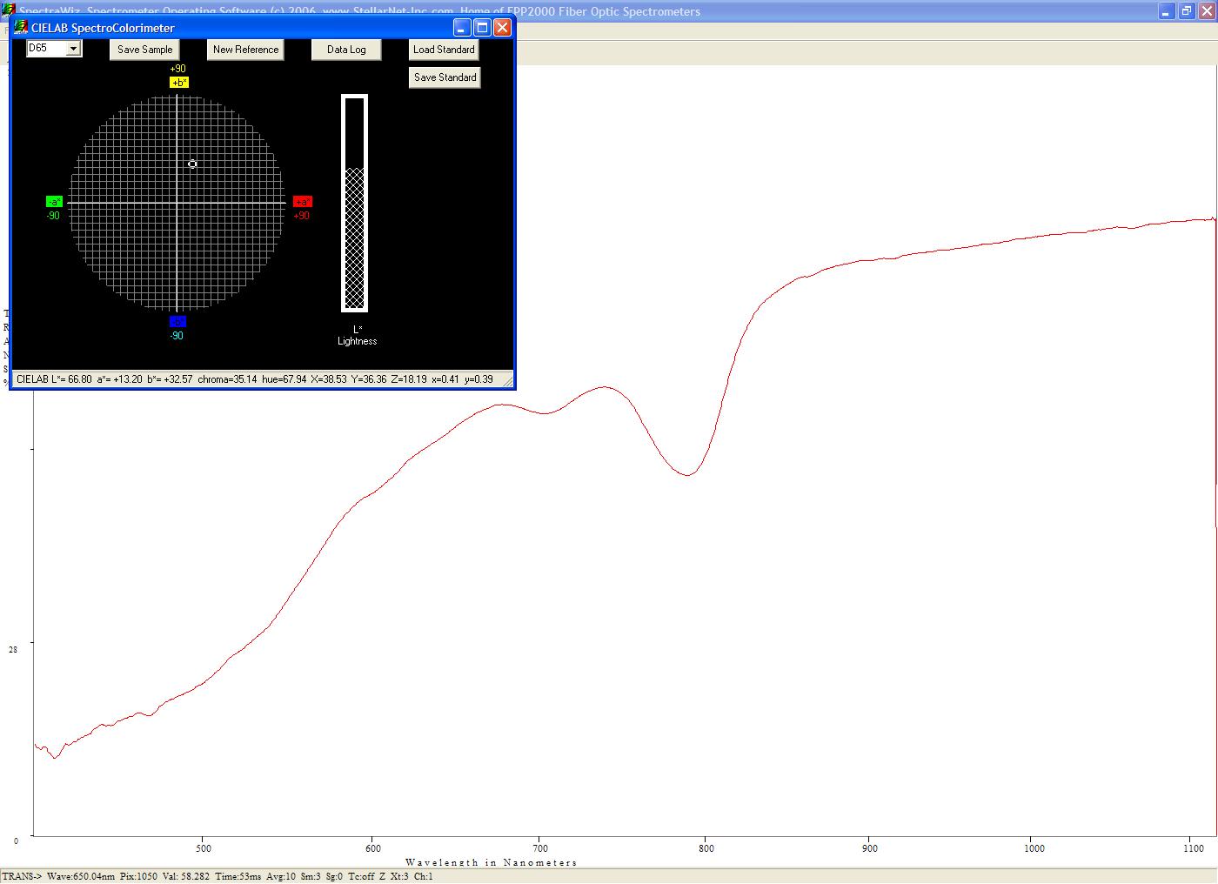The width and height of the screenshot is (1218, 884).
Task: Click the Save Sample button
Action: coord(145,50)
